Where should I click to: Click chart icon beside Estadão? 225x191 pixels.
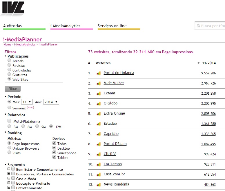click(99, 124)
